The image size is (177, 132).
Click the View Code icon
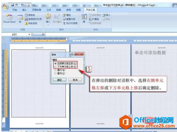[x=64, y=19]
